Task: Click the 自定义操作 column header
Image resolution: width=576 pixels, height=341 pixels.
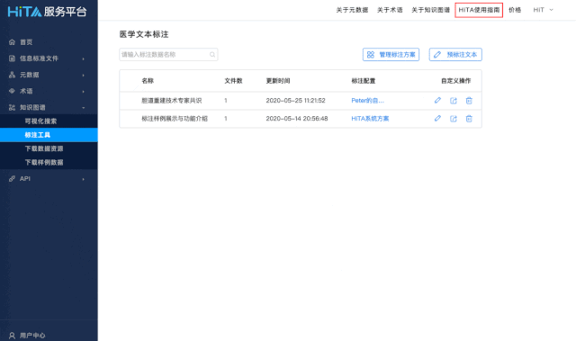Action: point(456,81)
